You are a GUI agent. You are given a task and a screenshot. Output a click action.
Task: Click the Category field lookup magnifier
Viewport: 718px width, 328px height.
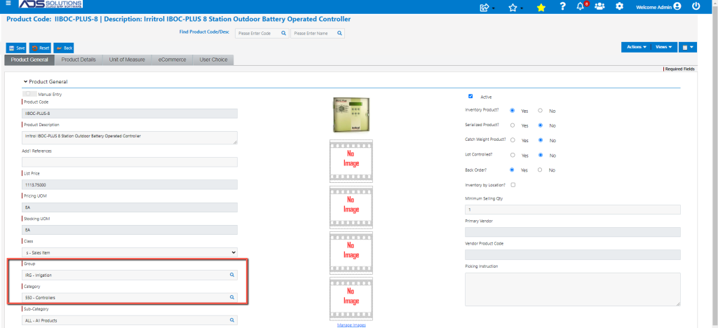click(231, 297)
